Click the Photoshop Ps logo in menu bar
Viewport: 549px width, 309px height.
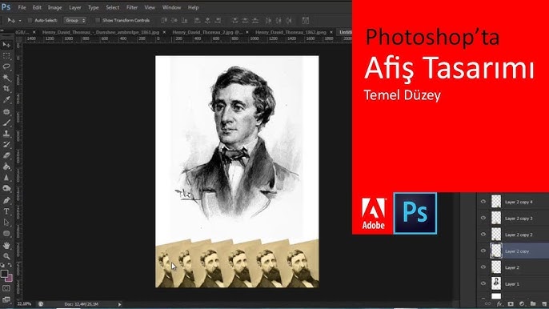[x=6, y=7]
